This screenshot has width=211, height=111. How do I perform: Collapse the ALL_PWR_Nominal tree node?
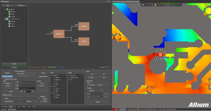[3, 19]
